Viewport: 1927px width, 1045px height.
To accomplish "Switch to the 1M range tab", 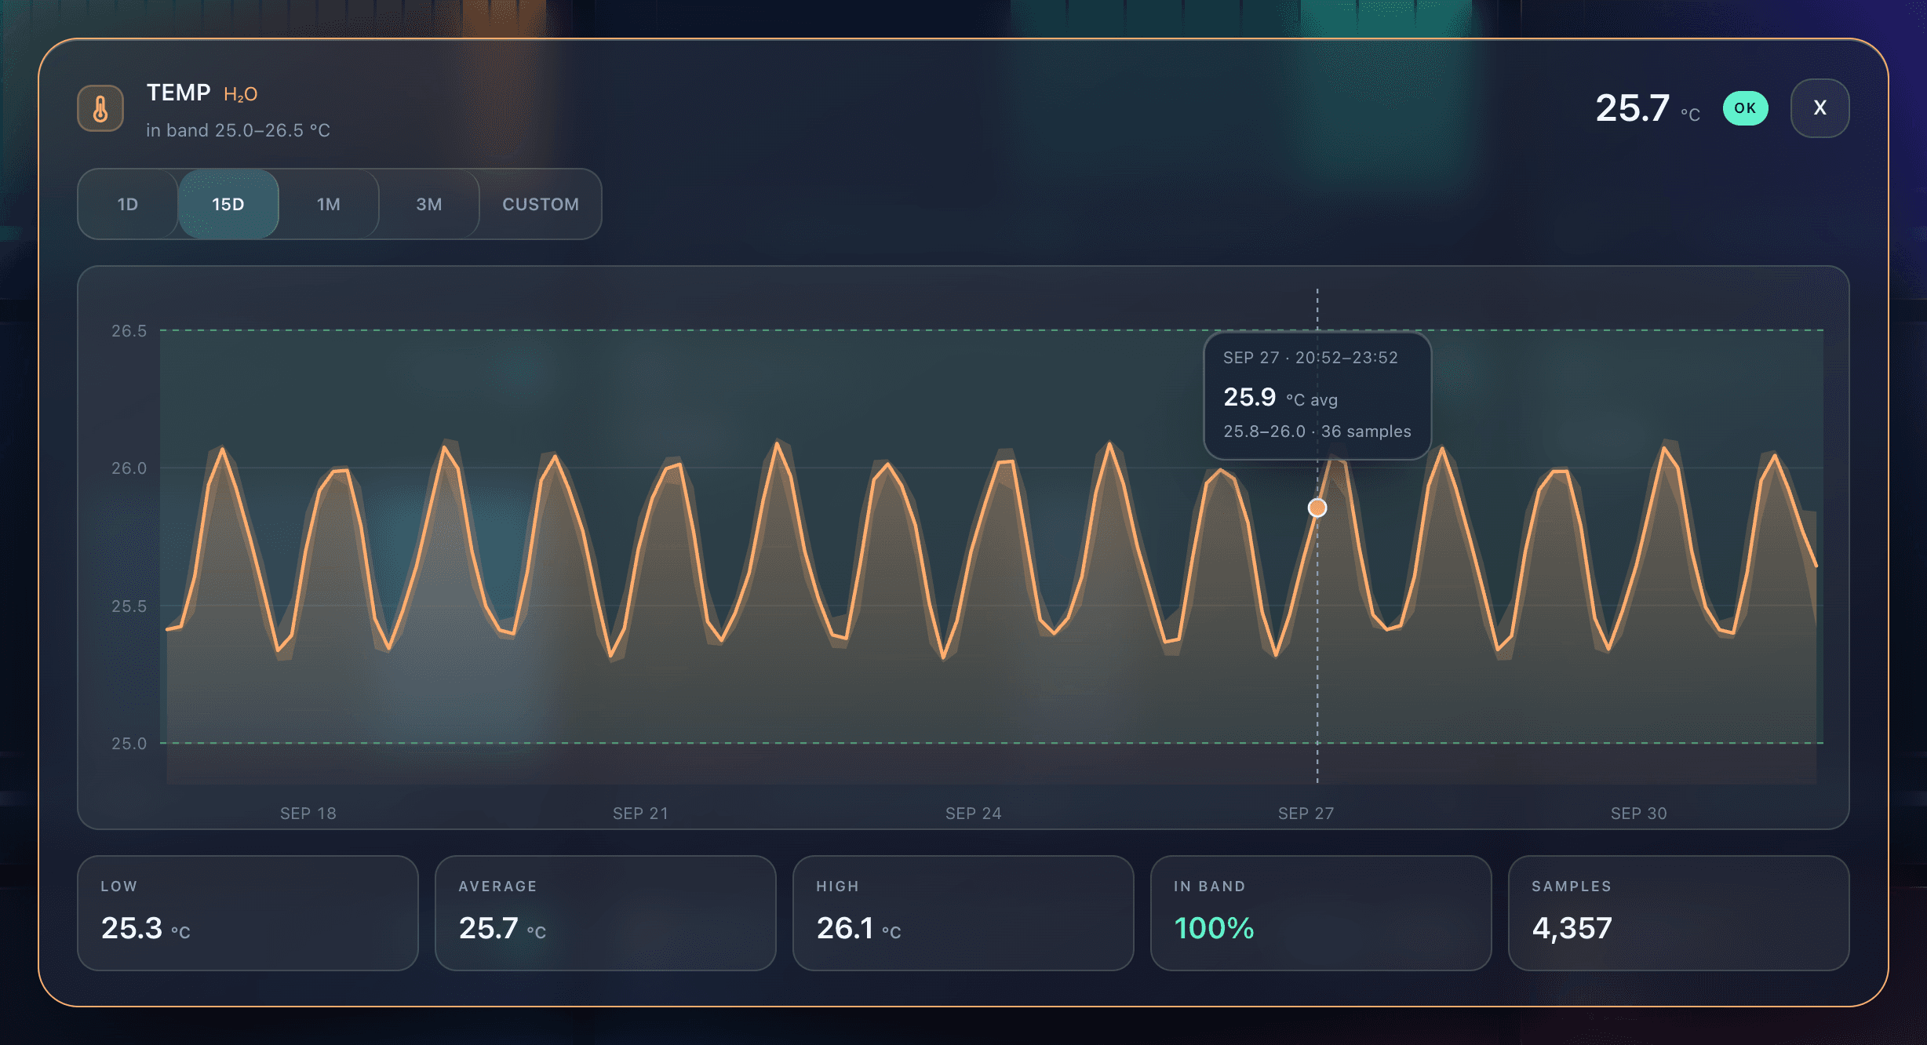I will 329,204.
